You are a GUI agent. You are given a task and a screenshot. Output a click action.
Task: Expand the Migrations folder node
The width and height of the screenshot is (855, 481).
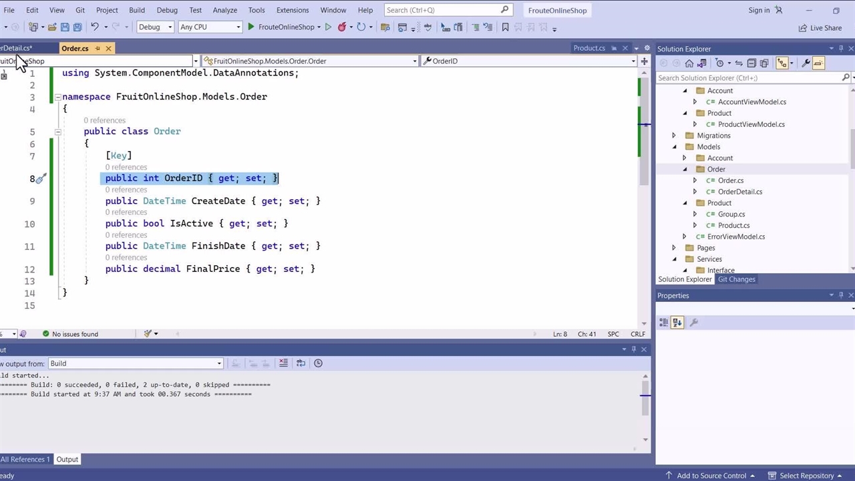coord(674,136)
